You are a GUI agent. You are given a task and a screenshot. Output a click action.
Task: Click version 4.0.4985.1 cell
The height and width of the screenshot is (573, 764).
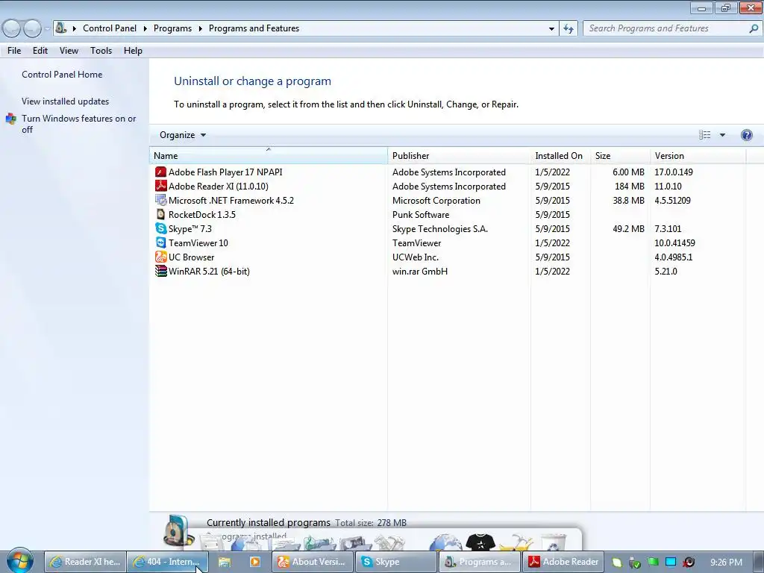[674, 257]
